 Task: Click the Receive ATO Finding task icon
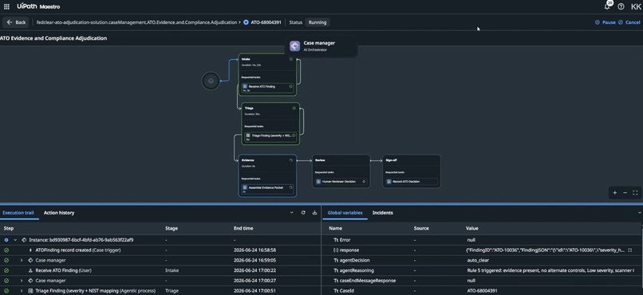pyautogui.click(x=245, y=86)
